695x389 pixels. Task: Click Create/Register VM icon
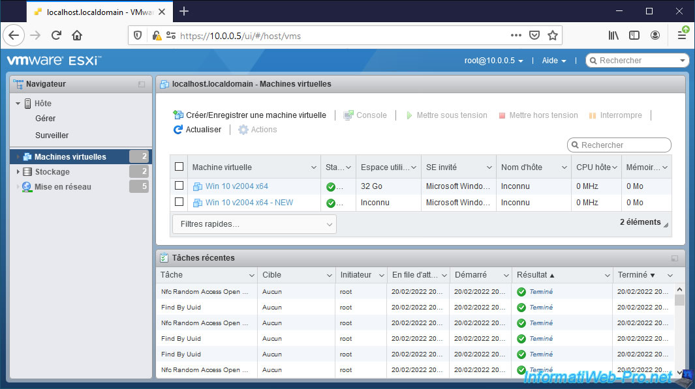[178, 115]
